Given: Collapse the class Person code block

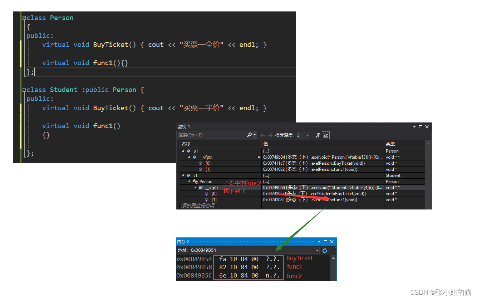Looking at the screenshot, I should coord(24,18).
